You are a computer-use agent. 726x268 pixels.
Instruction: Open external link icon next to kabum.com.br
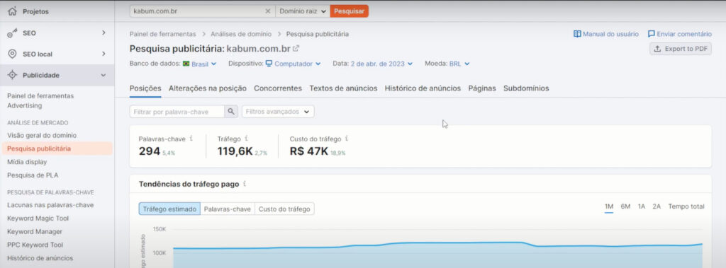pos(296,49)
